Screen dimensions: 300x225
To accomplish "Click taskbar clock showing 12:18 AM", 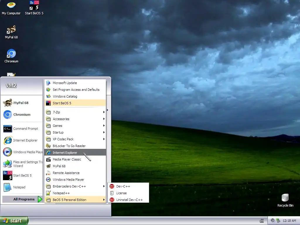I will pos(289,221).
